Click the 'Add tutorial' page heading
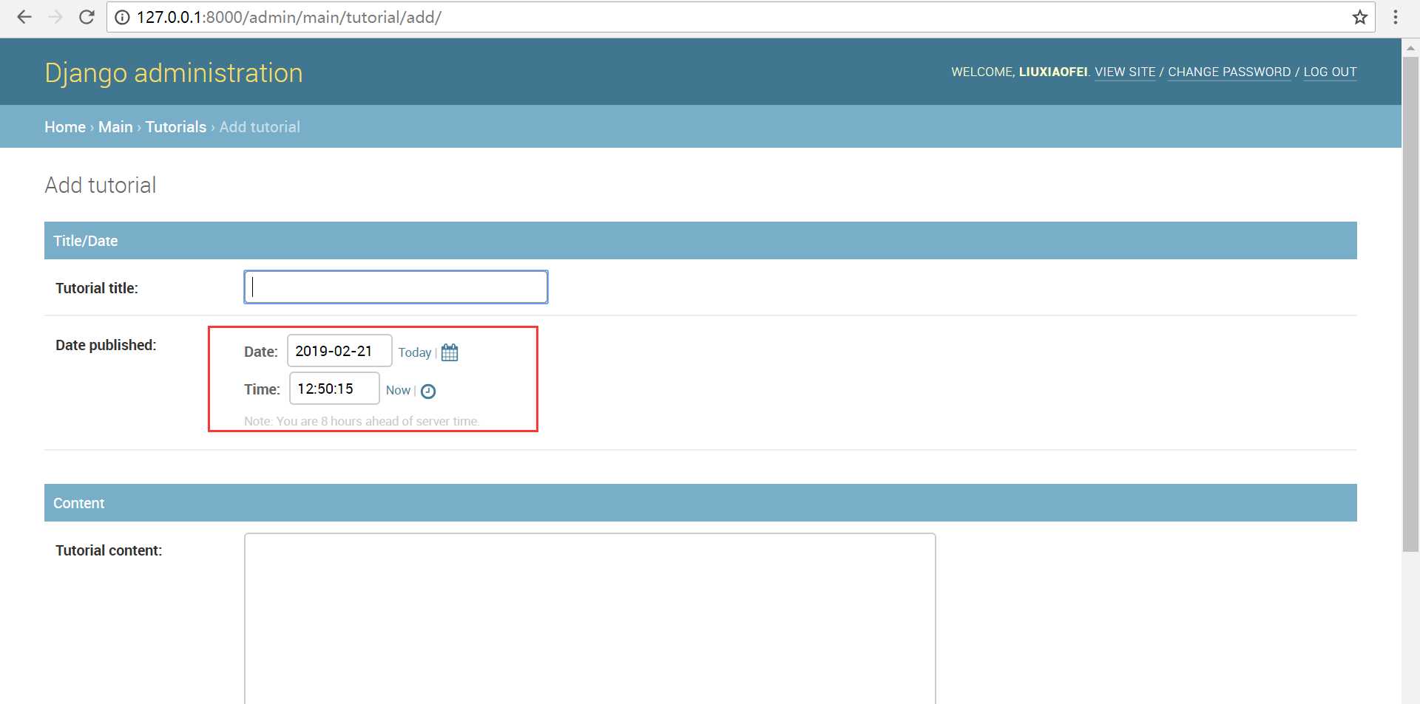 click(101, 185)
